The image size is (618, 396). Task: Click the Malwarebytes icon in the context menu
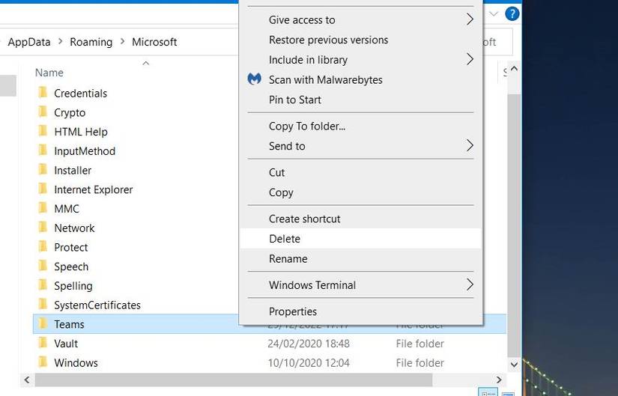pyautogui.click(x=254, y=79)
